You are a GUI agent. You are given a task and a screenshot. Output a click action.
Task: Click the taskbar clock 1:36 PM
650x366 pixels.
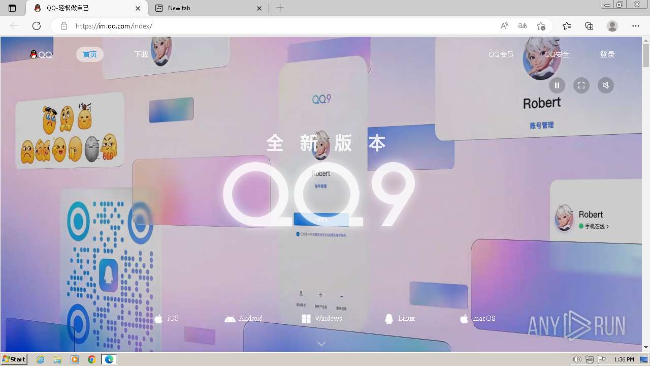(x=624, y=359)
